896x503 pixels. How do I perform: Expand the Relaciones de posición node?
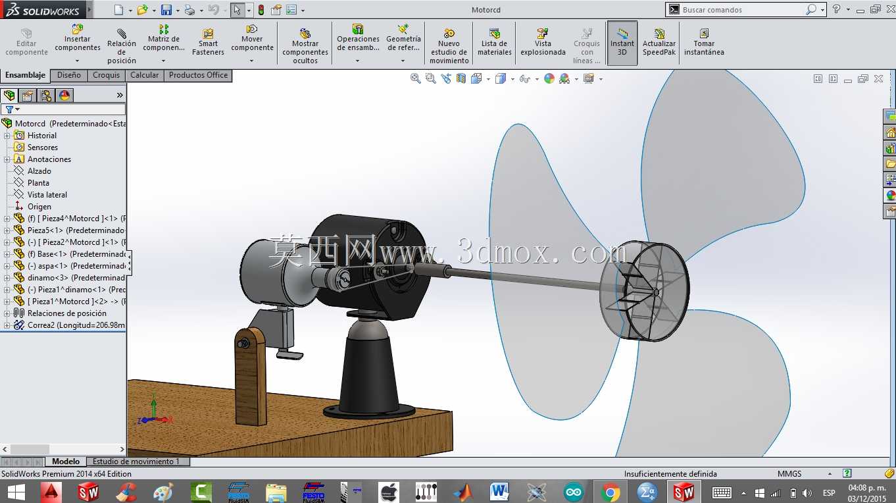[x=7, y=313]
